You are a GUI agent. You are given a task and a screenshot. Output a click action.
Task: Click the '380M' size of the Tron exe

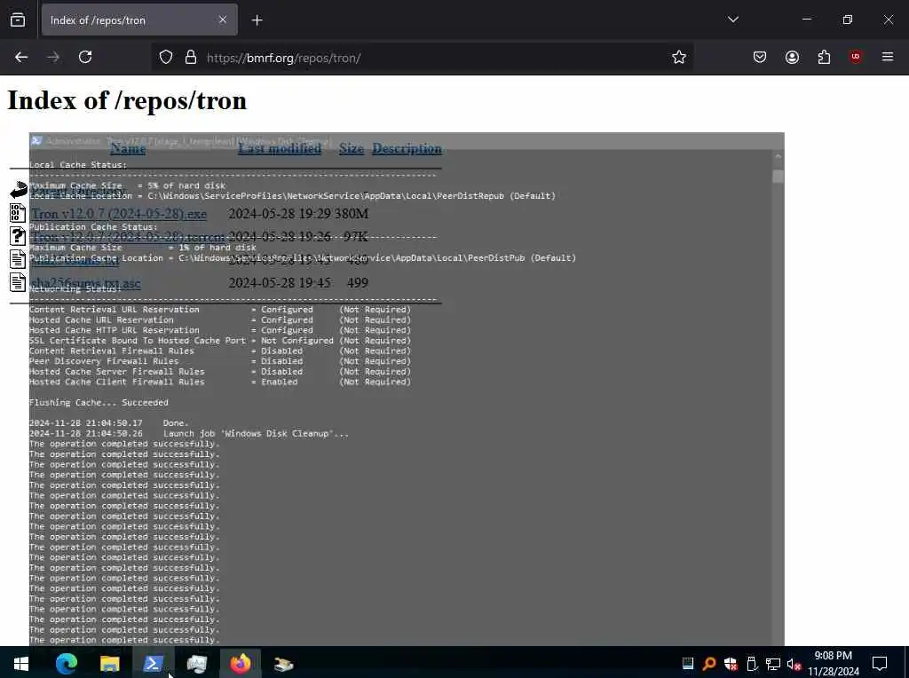coord(352,214)
